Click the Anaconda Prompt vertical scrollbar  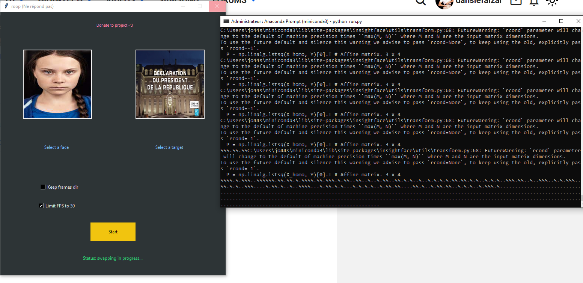tap(581, 117)
